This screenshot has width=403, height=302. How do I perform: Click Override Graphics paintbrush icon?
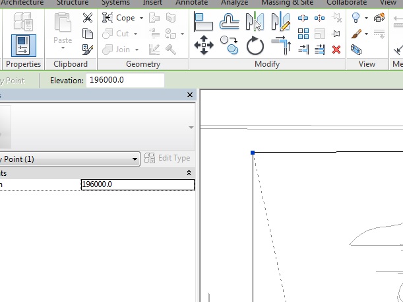pyautogui.click(x=356, y=34)
